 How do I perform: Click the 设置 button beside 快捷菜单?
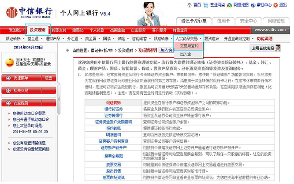coord(48,78)
